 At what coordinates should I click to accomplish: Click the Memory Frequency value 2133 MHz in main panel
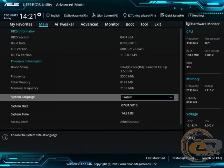coord(127,88)
